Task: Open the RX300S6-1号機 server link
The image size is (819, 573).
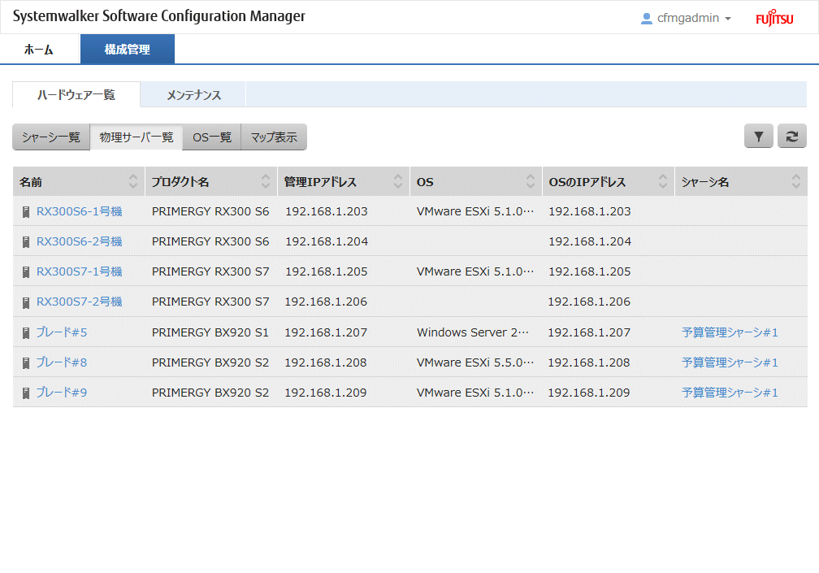Action: 80,211
